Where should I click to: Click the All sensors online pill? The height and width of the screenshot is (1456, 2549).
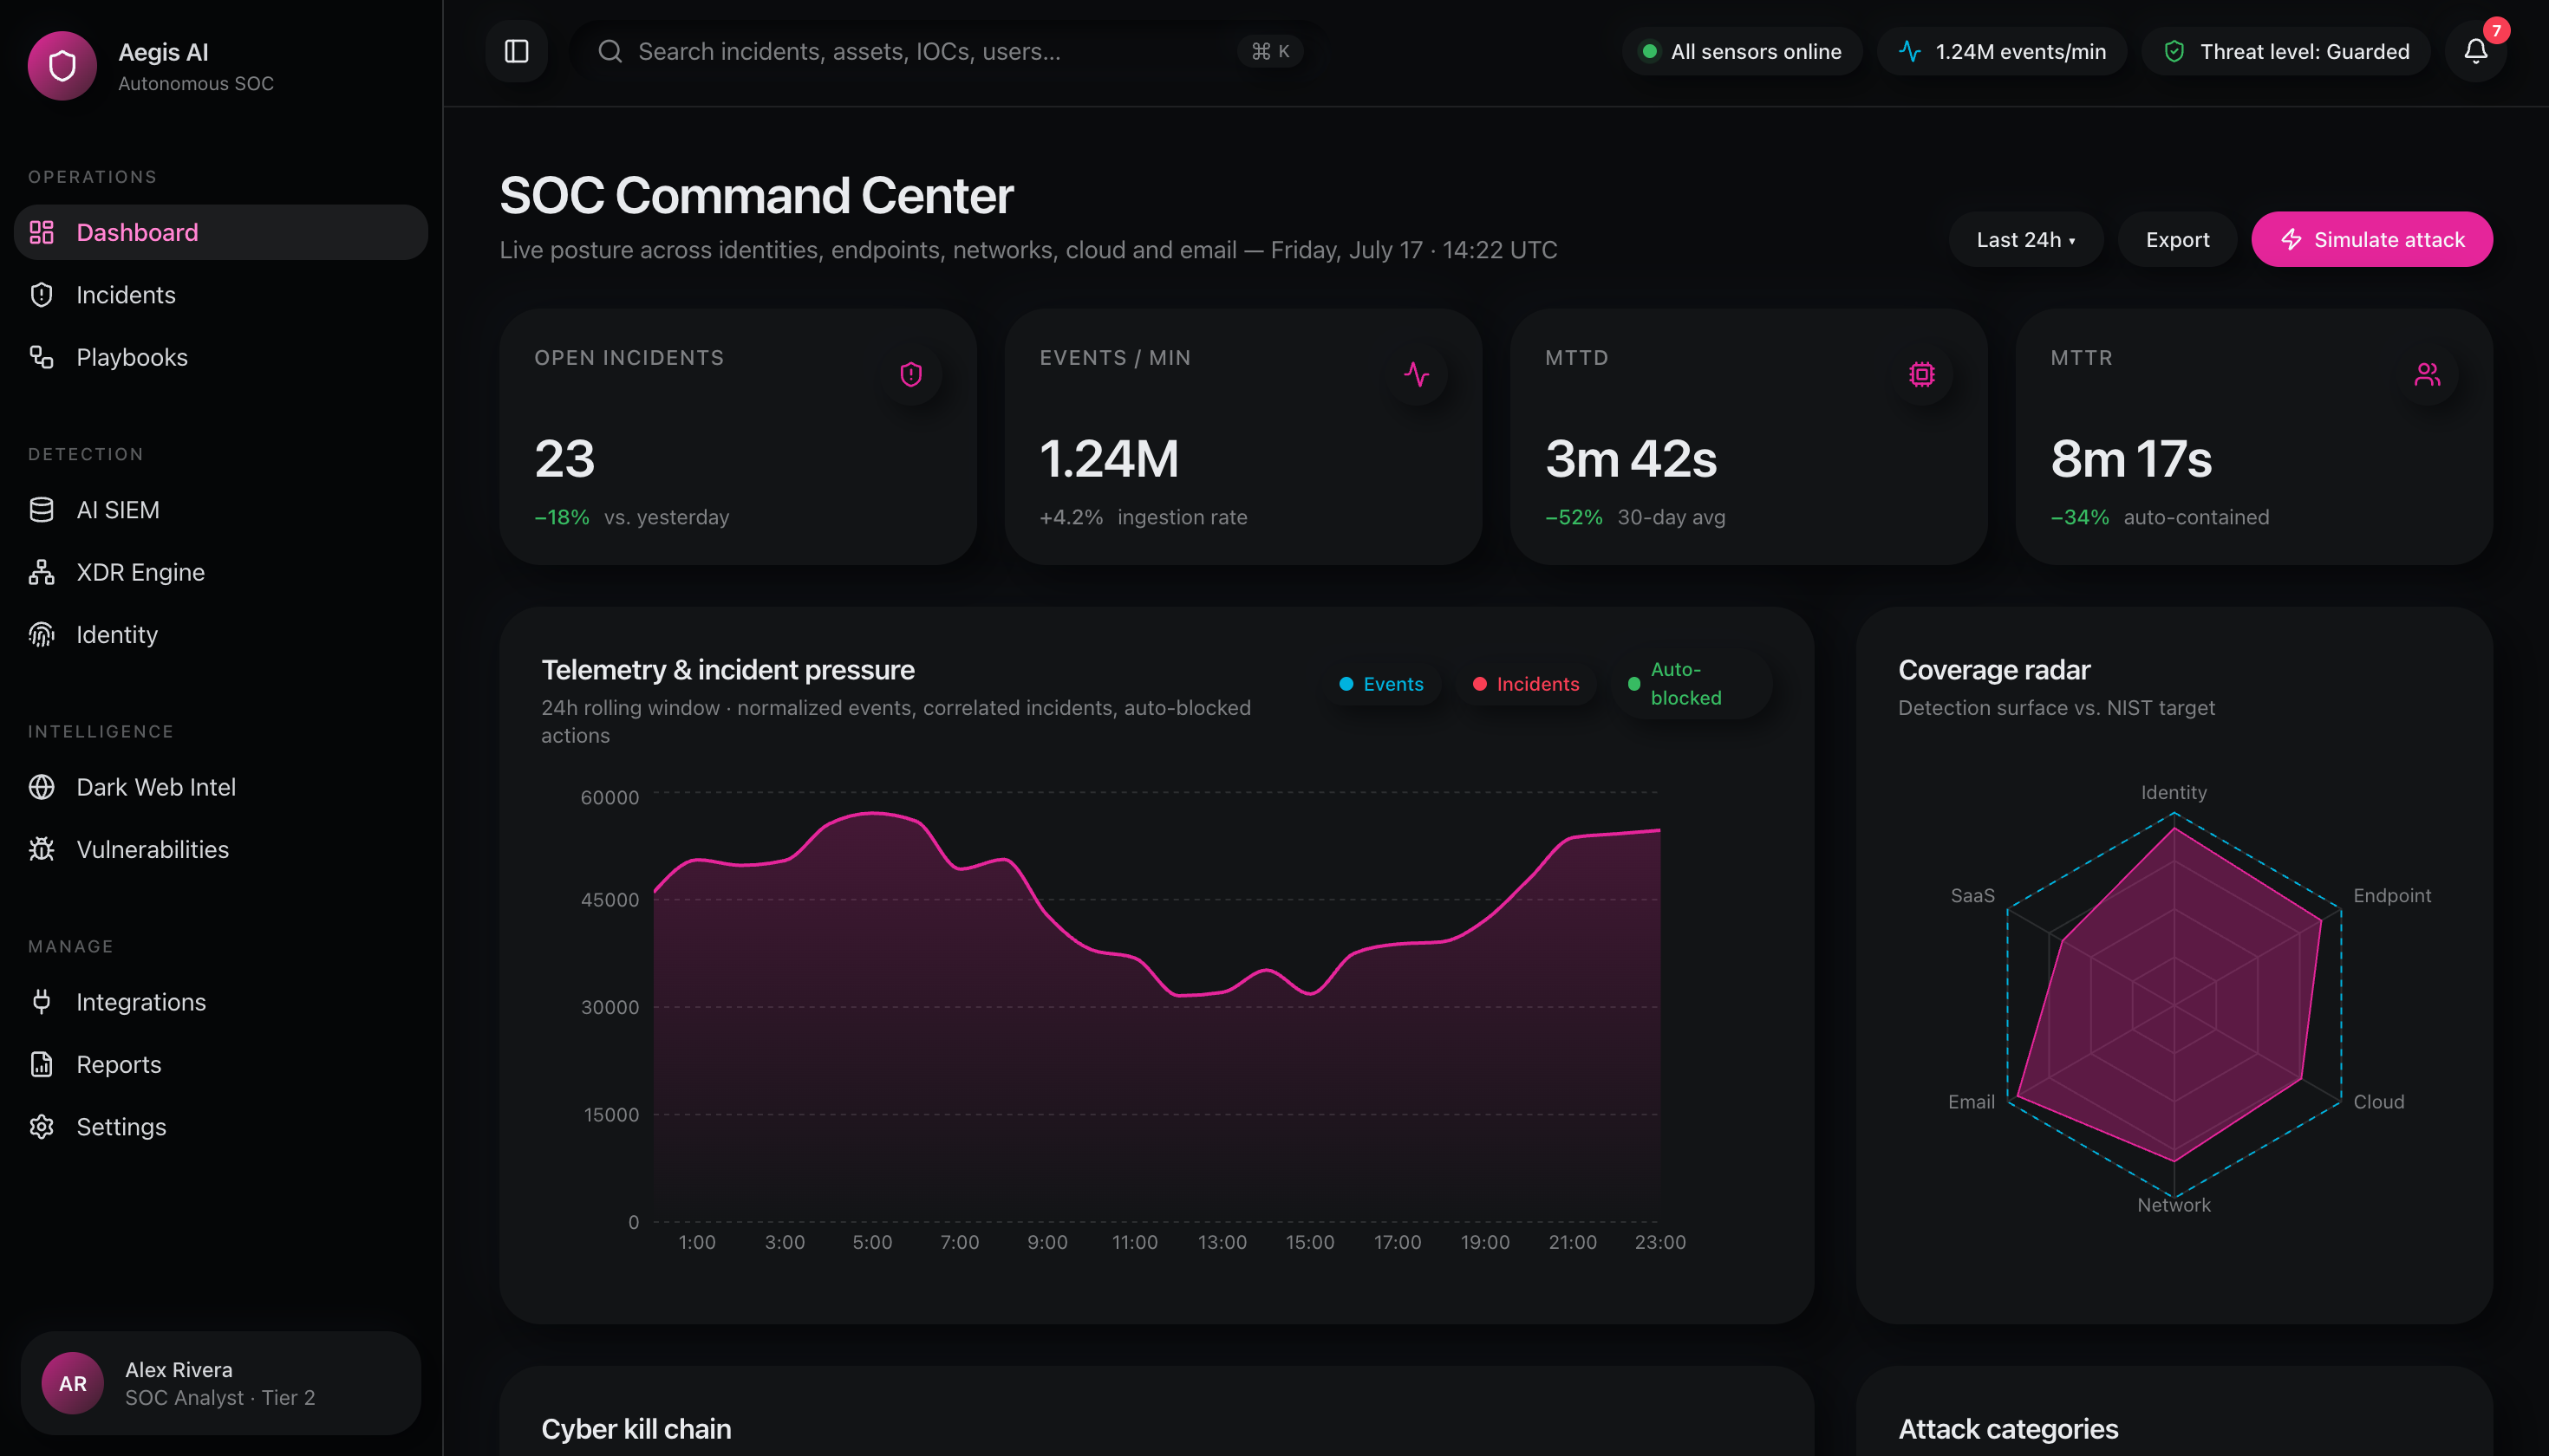pyautogui.click(x=1742, y=51)
